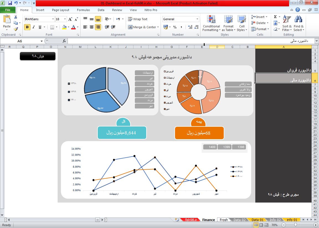
Task: Click the zoom slider handle in the status bar
Action: (295, 225)
